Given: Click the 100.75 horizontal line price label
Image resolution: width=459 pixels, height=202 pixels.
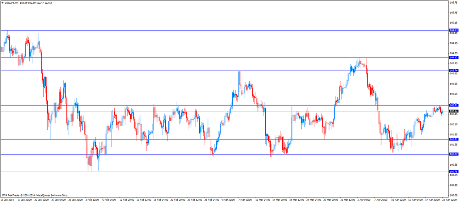Looking at the screenshot, I should [453, 172].
